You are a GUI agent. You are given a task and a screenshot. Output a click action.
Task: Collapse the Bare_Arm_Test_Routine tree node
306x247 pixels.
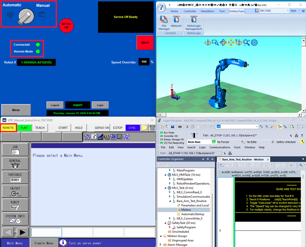point(170,201)
